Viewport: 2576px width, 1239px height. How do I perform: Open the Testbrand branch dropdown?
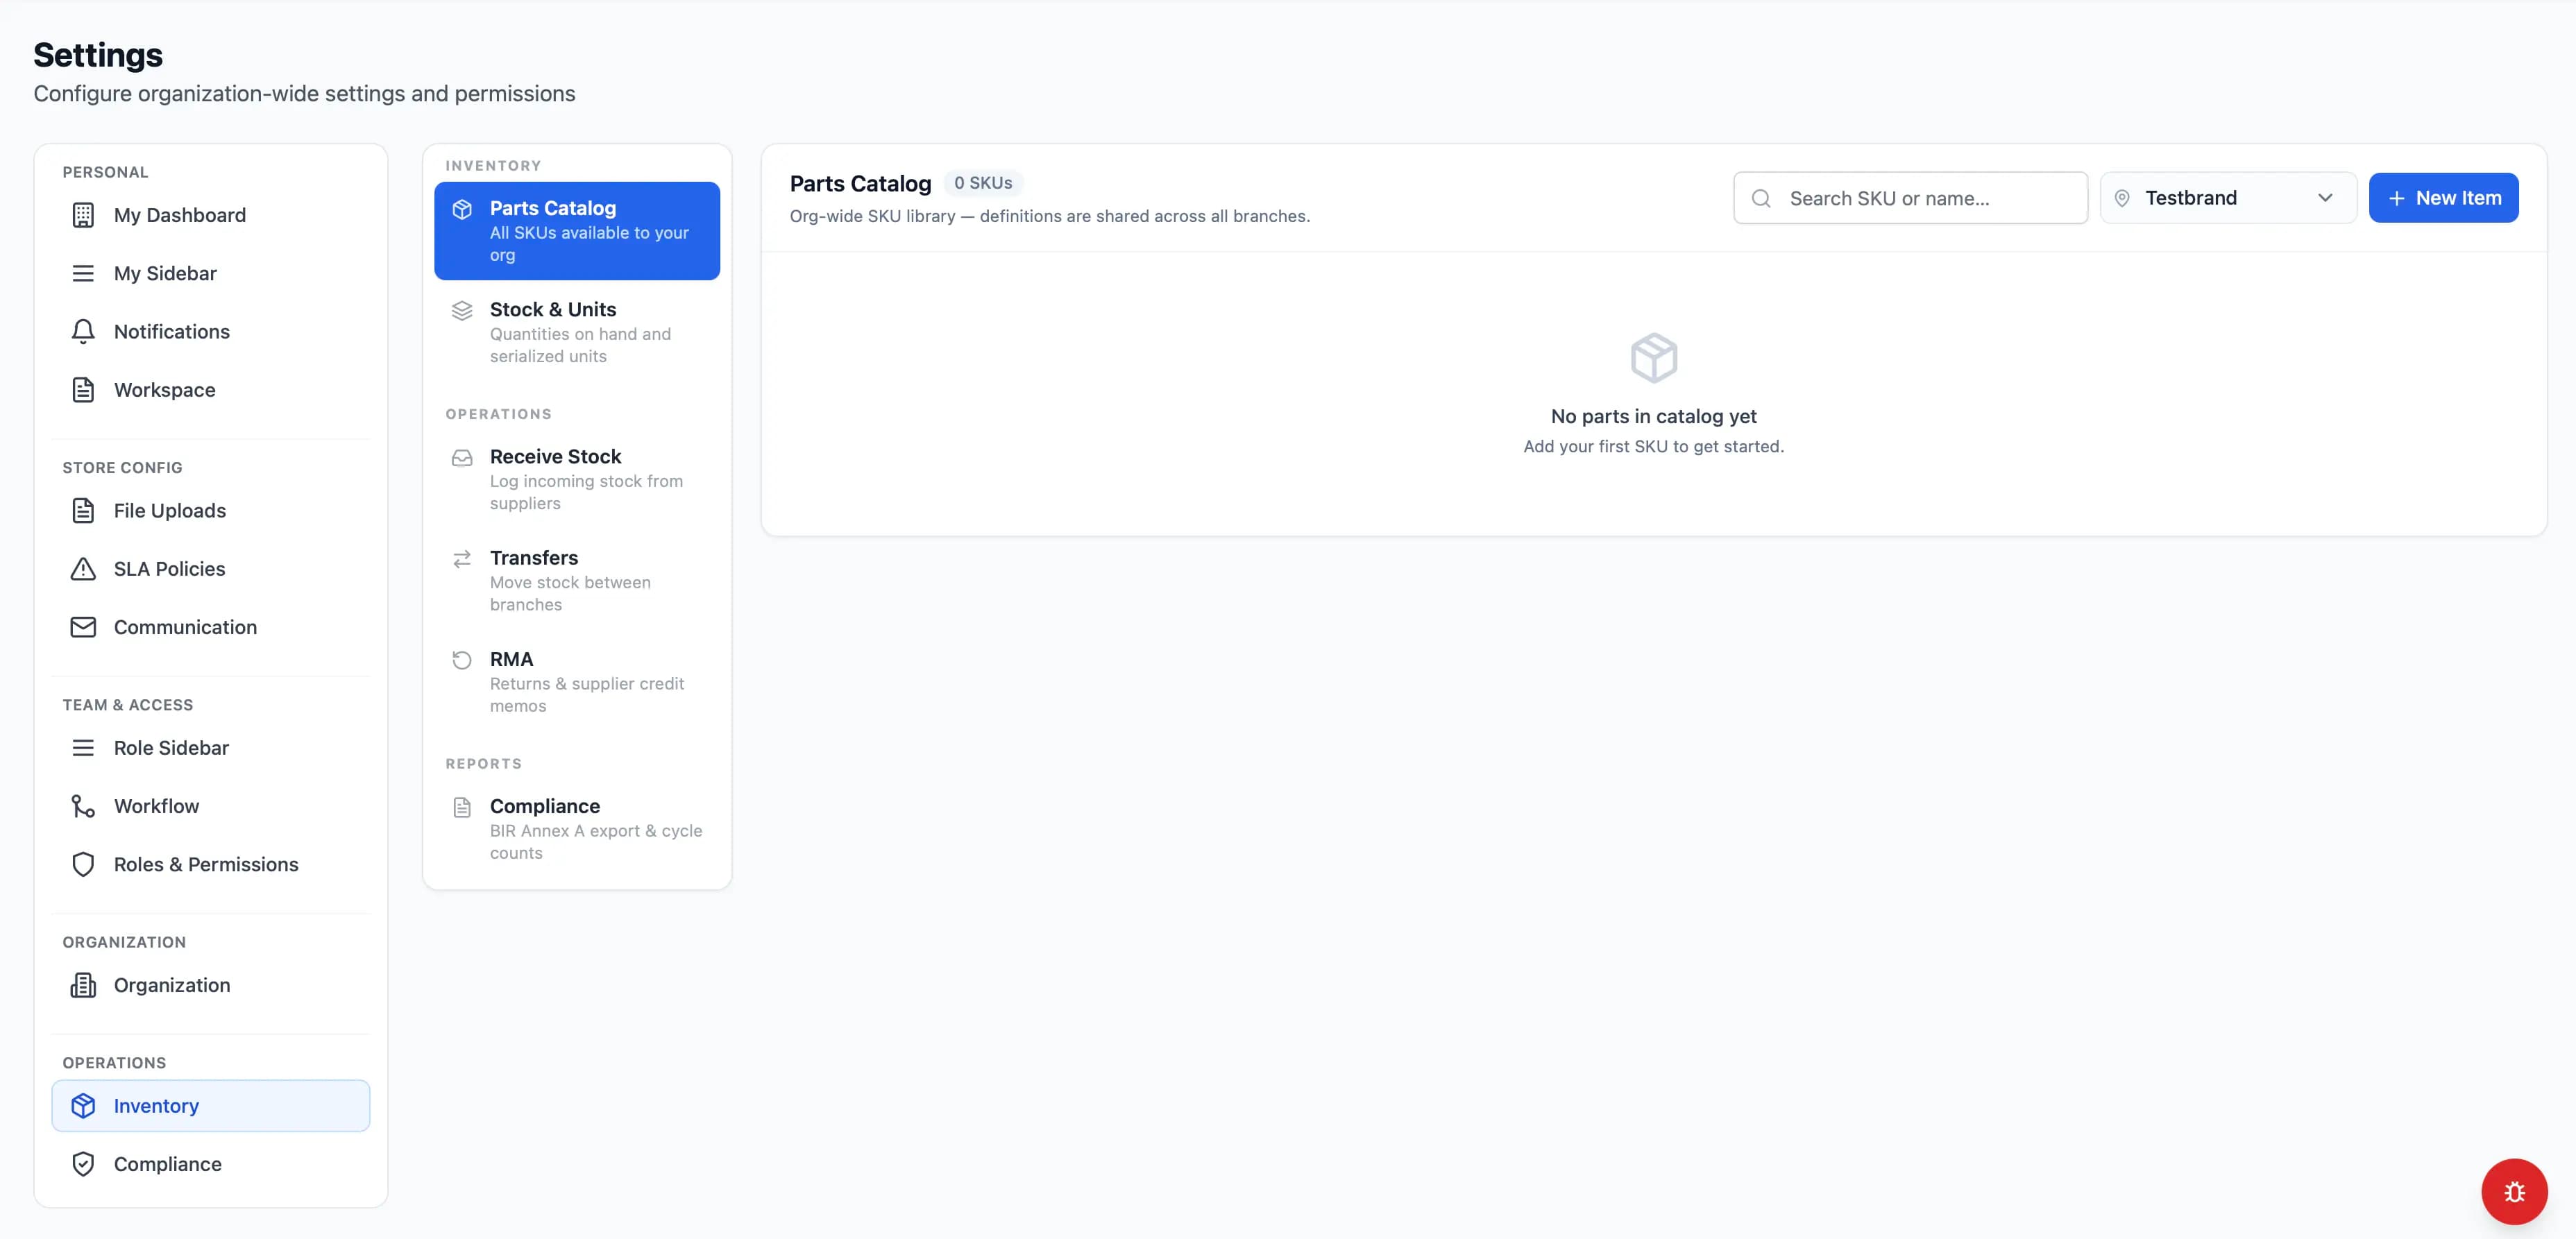pyautogui.click(x=2228, y=198)
